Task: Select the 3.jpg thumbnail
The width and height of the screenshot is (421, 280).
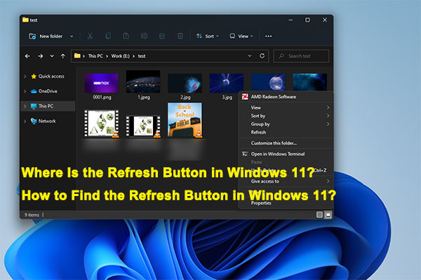Action: click(x=227, y=83)
